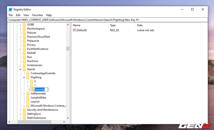Viewport: 214px width, 130px height.
Task: Open the Help menu
Action: 49,15
